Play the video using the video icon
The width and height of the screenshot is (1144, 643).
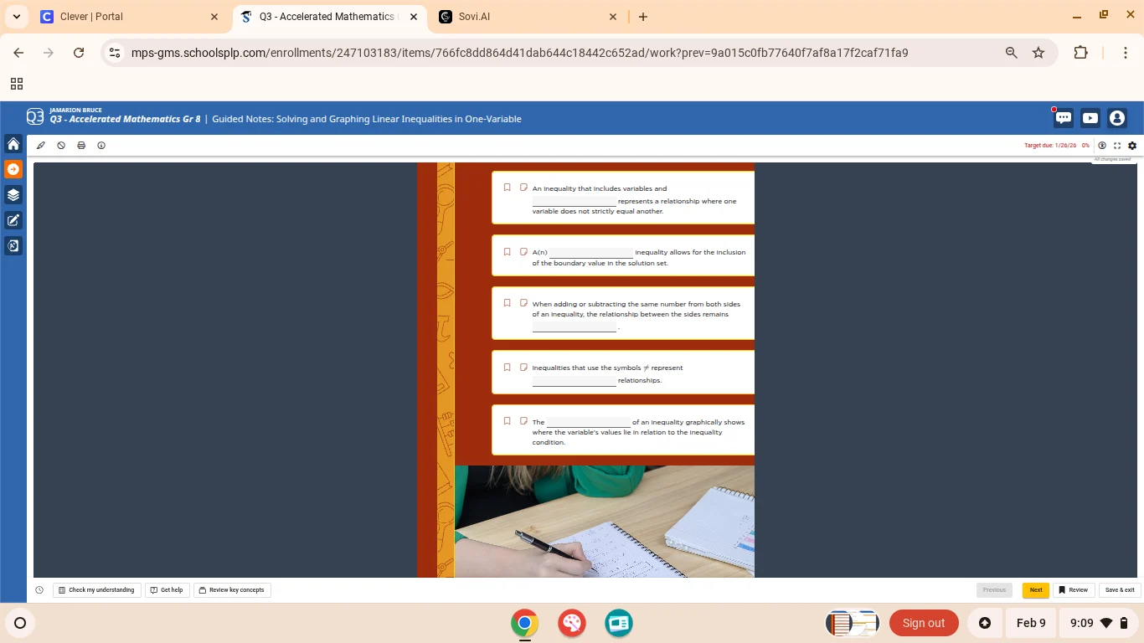1090,117
